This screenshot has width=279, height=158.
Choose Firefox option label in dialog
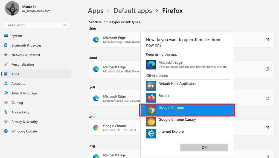(164, 96)
